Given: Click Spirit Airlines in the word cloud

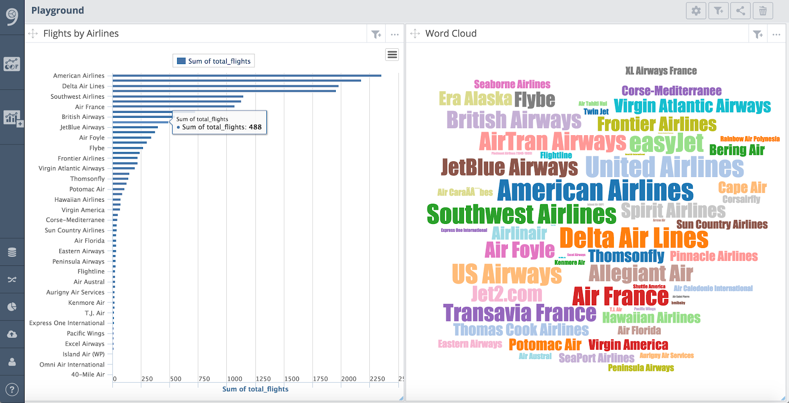Looking at the screenshot, I should pos(673,211).
